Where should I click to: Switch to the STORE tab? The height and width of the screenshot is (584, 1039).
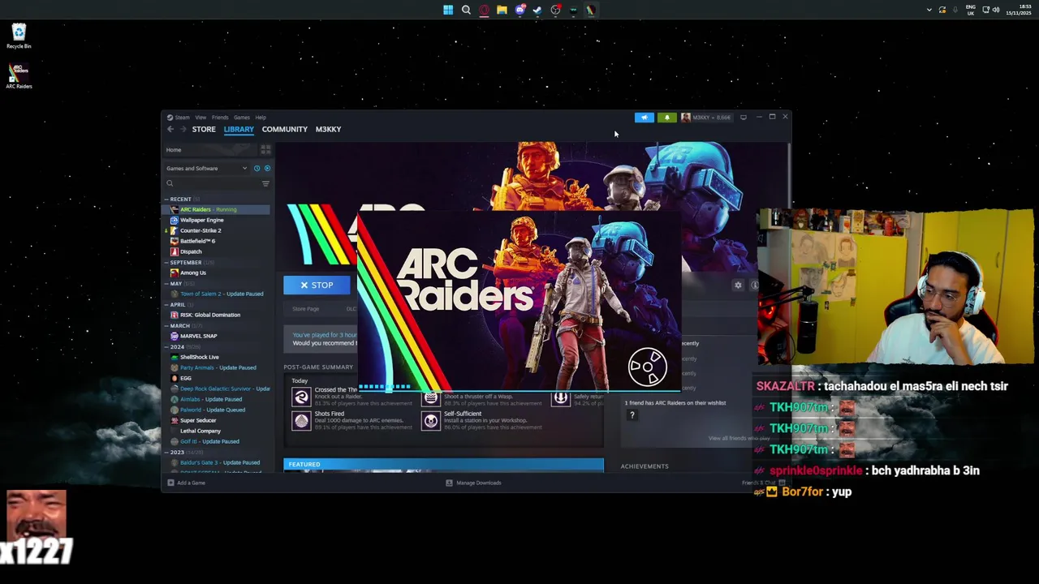coord(204,129)
